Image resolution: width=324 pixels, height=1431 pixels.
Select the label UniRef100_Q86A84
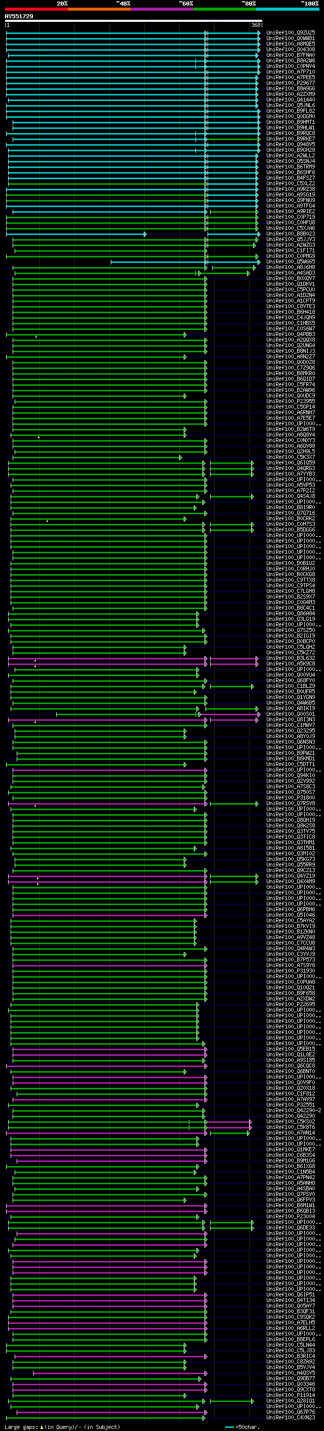pos(291,613)
